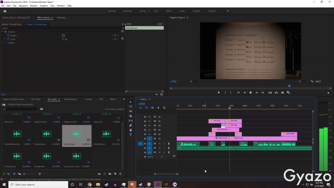Toggle Linked Selection in timeline

tap(152, 108)
